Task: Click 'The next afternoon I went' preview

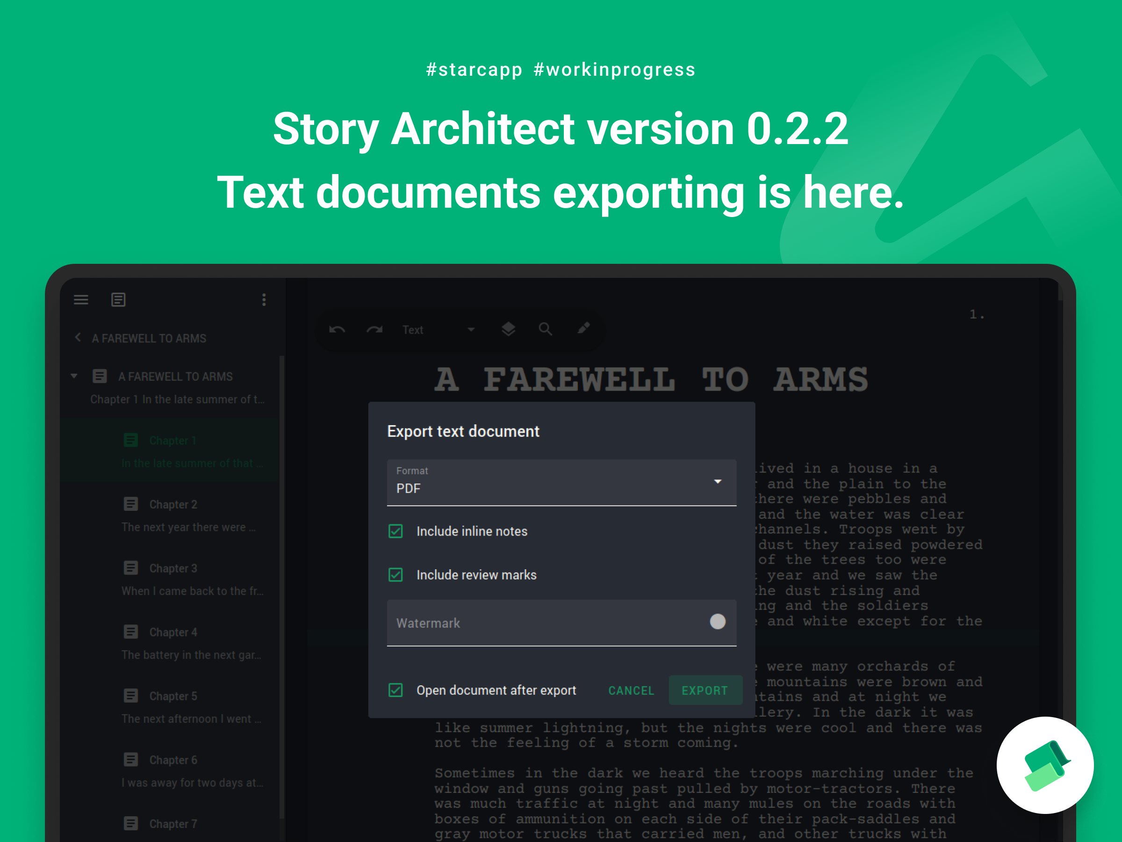Action: pos(192,719)
